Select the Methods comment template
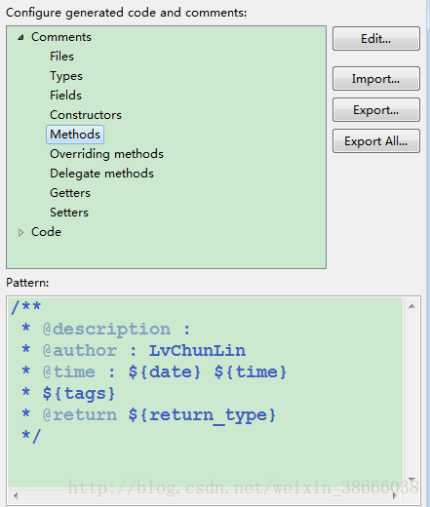This screenshot has width=430, height=507. (75, 135)
